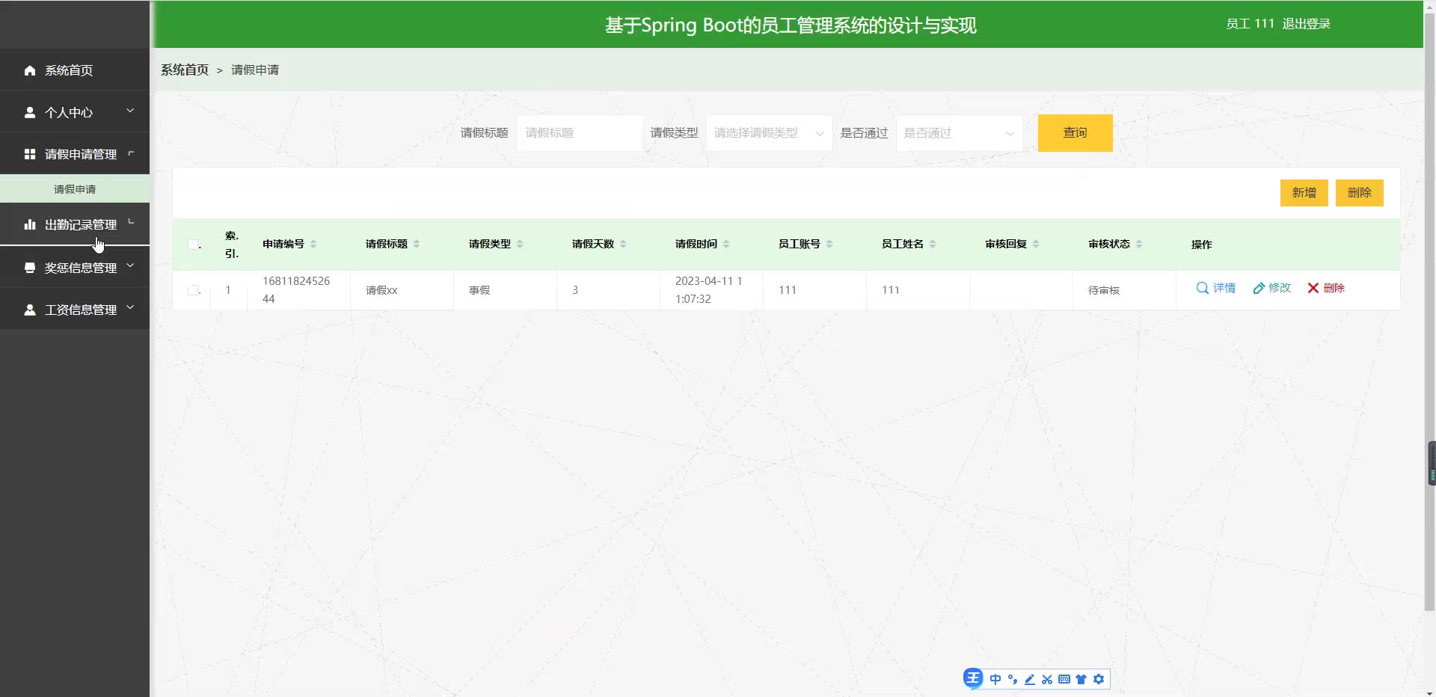Expand 奖惩信息管理 menu chevron
This screenshot has height=697, width=1436.
tap(130, 265)
